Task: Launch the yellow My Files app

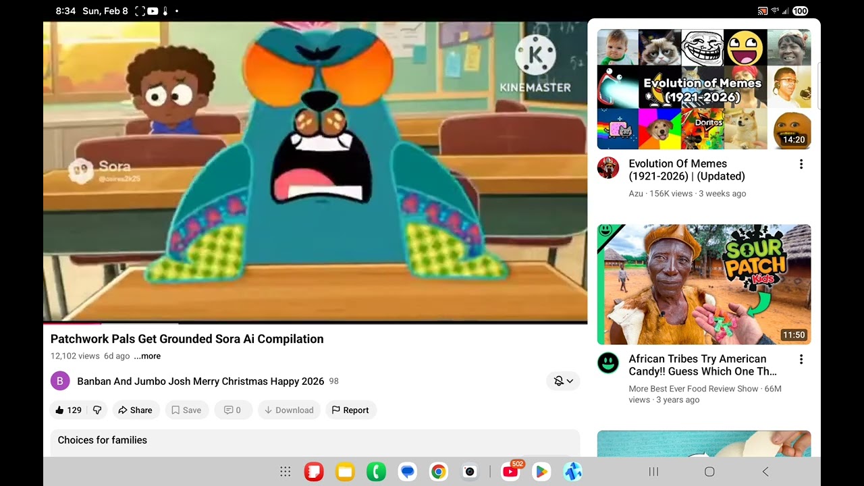Action: (x=345, y=472)
